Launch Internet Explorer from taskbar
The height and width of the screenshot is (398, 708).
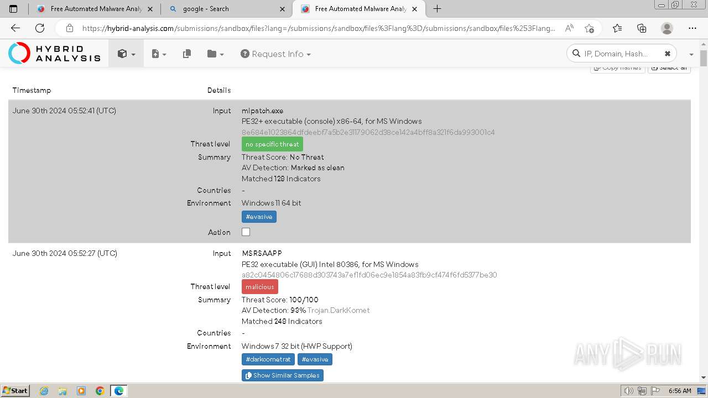coord(44,391)
